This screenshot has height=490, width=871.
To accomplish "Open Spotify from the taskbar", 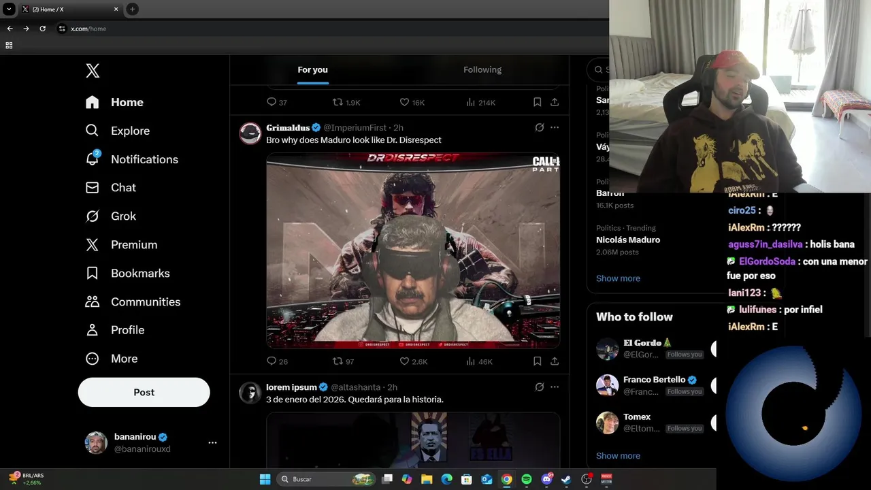I will pyautogui.click(x=527, y=479).
